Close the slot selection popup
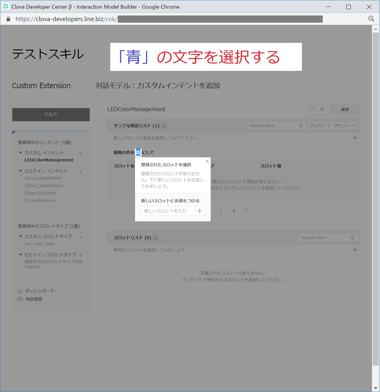 pos(207,161)
